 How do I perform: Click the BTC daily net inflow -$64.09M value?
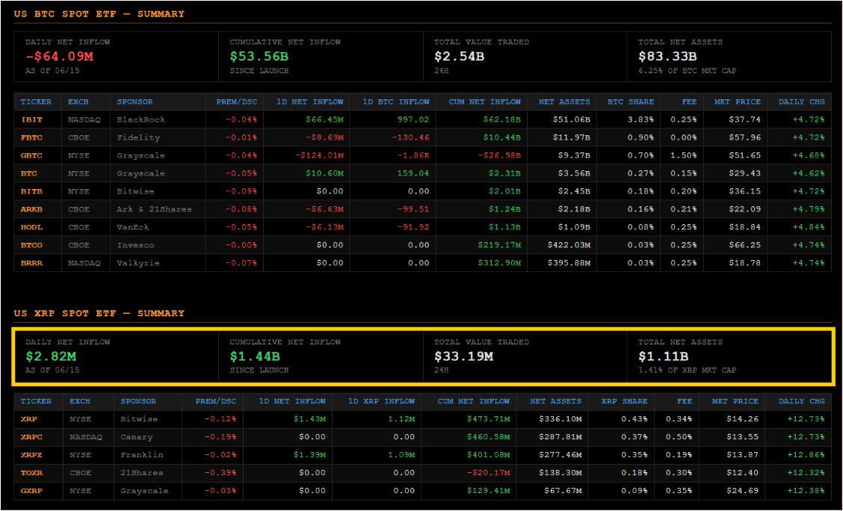click(x=59, y=57)
